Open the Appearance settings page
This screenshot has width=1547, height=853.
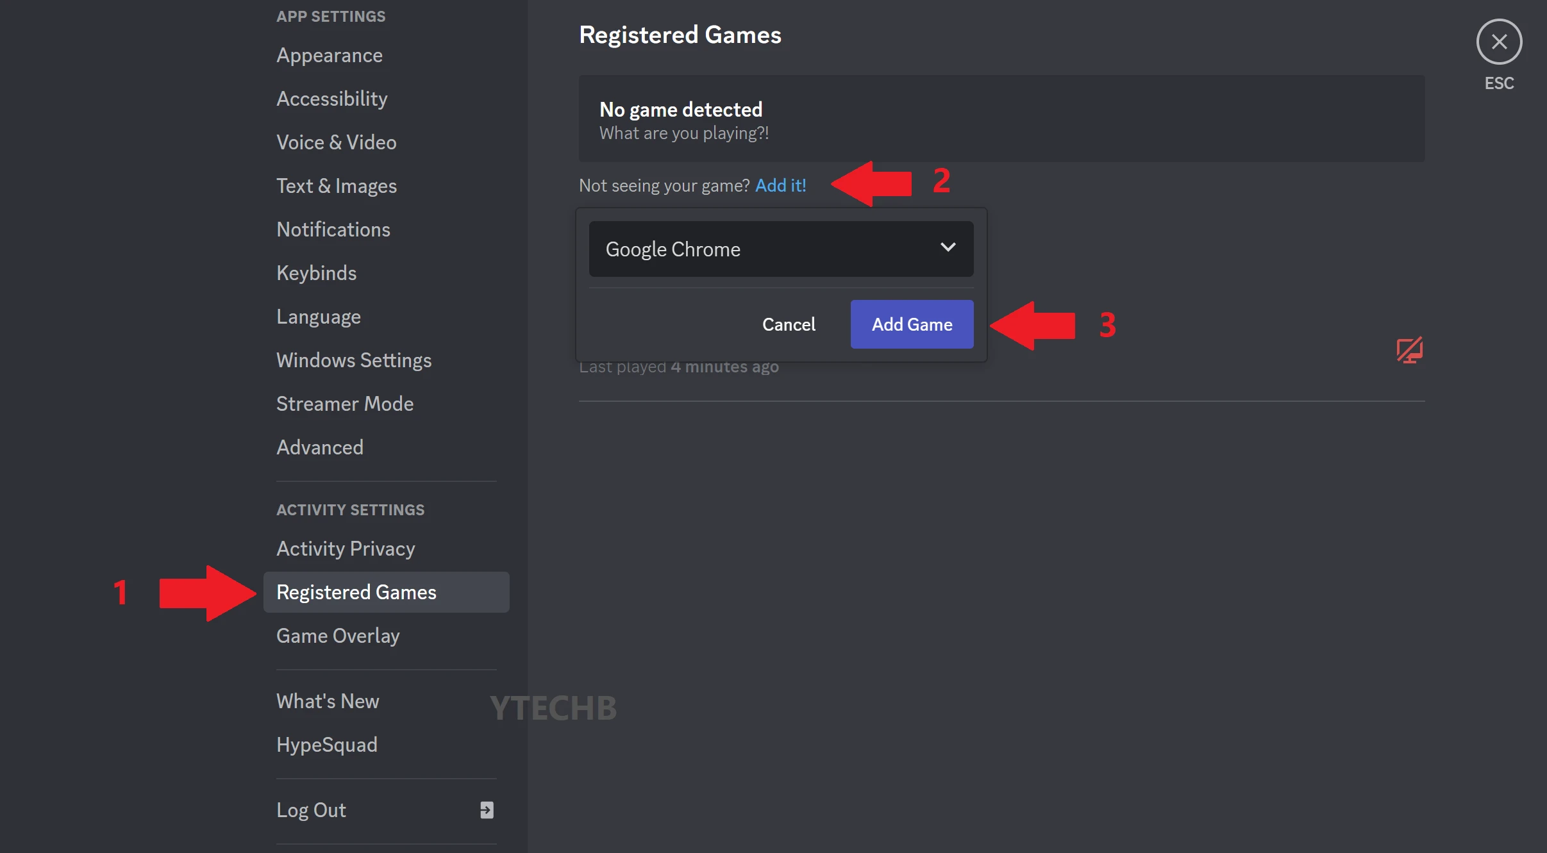(x=329, y=55)
